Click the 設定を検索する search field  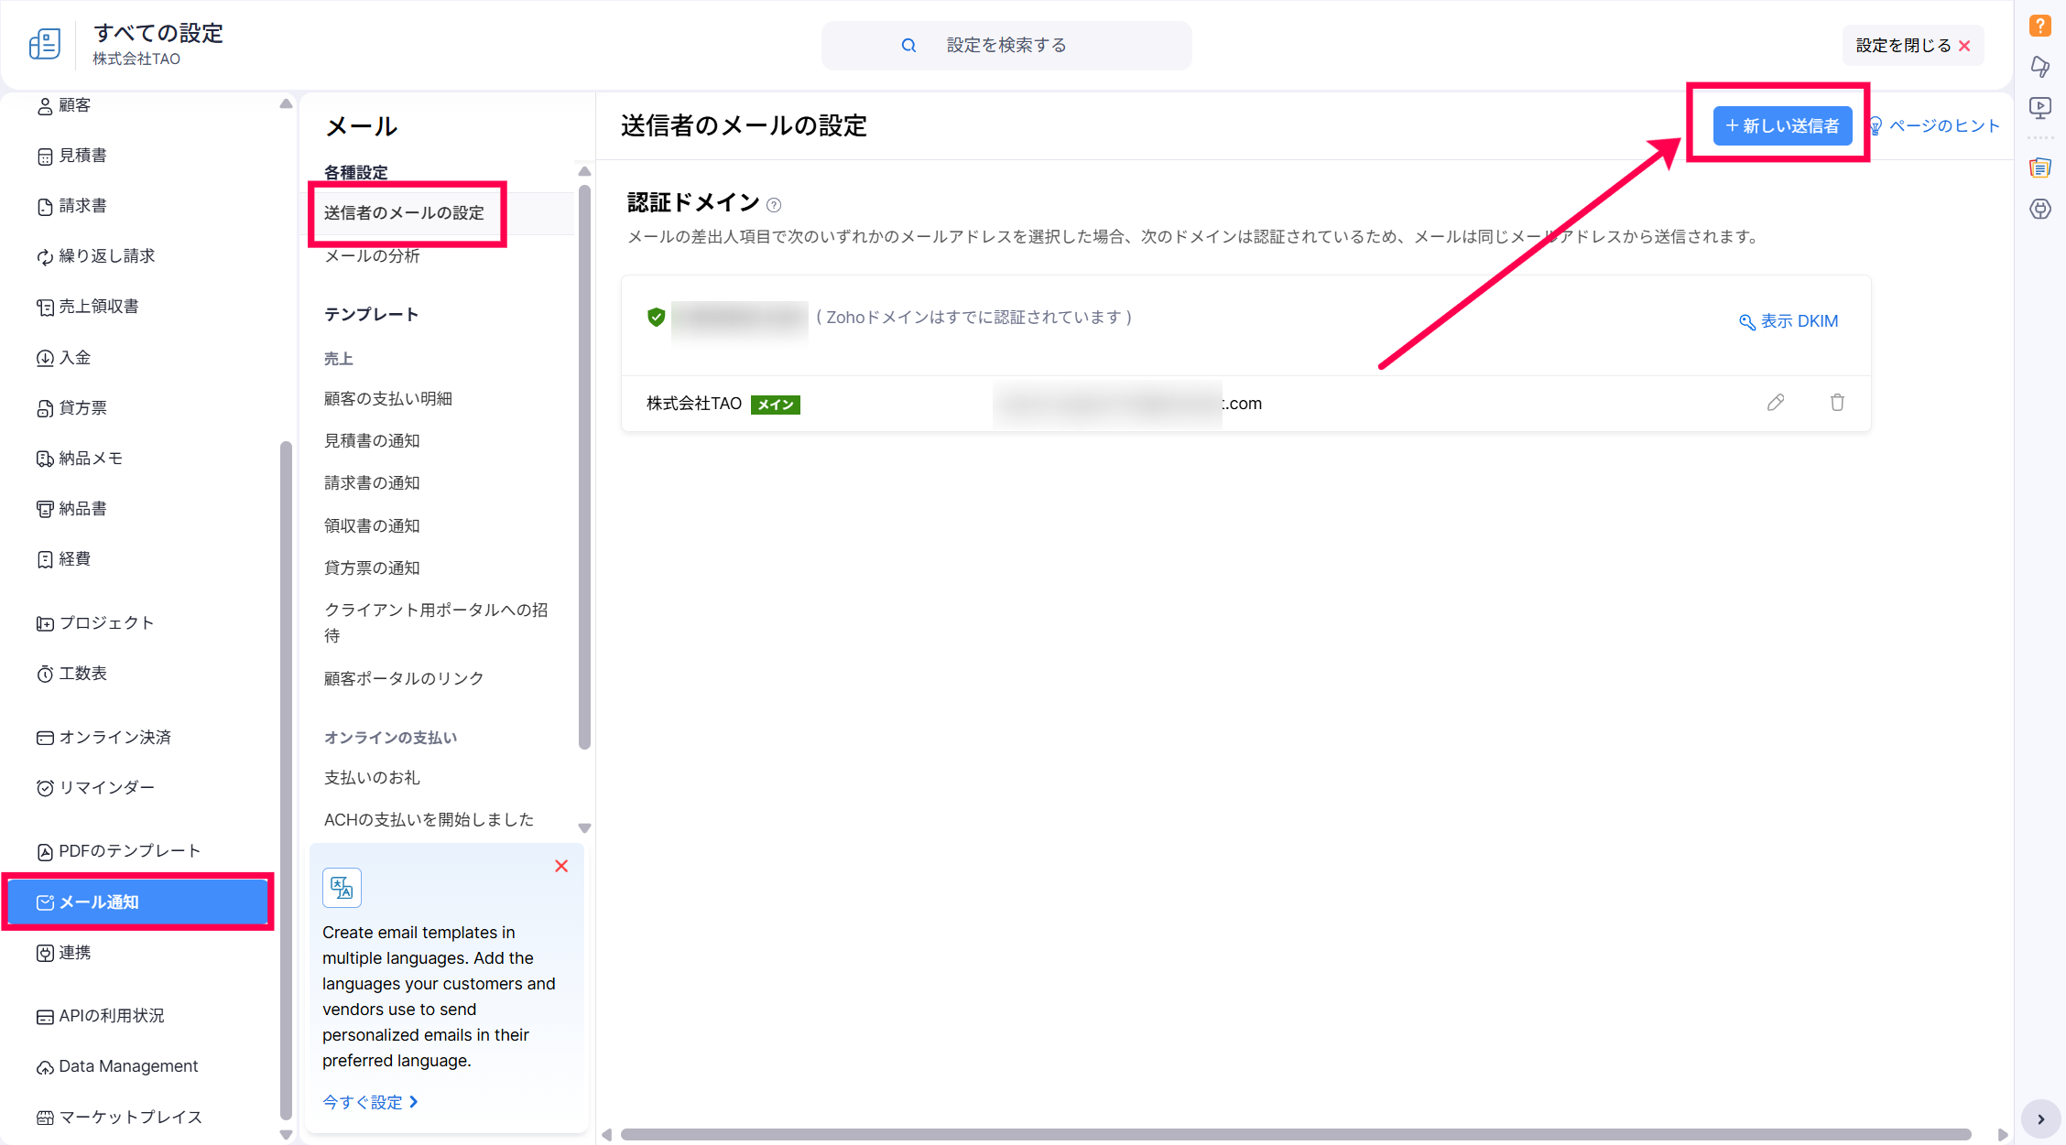coord(1006,46)
